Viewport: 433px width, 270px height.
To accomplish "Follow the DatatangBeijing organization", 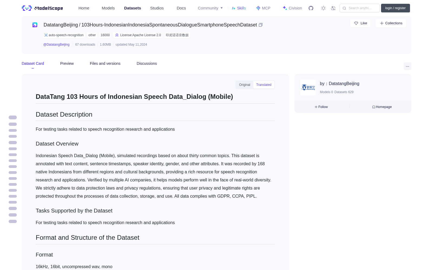I will tap(321, 107).
